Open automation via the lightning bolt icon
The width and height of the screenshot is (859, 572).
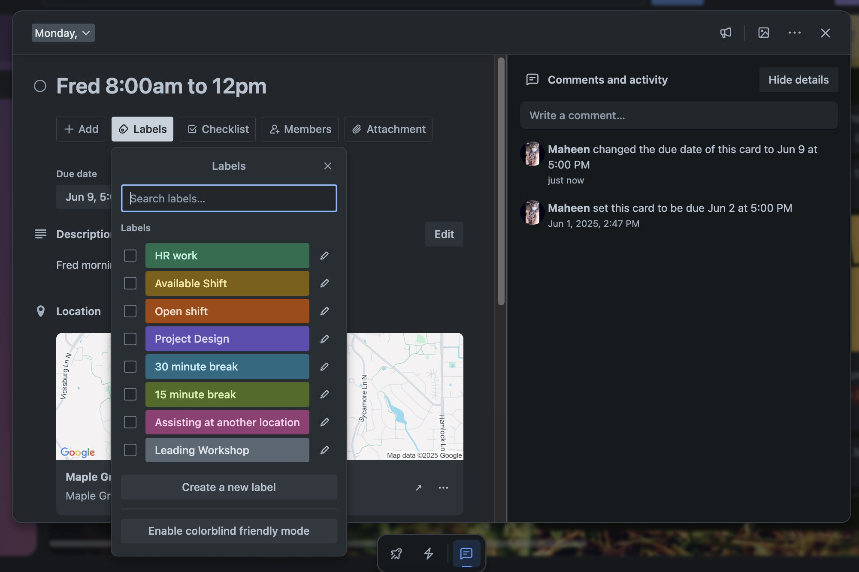pyautogui.click(x=429, y=554)
